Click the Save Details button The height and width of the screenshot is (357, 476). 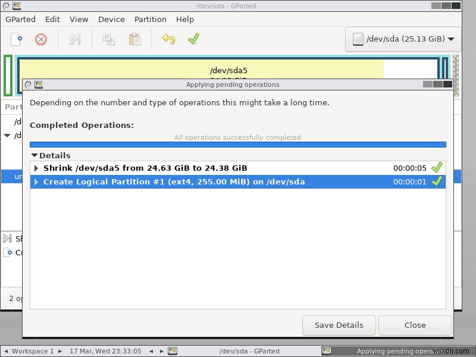[339, 325]
